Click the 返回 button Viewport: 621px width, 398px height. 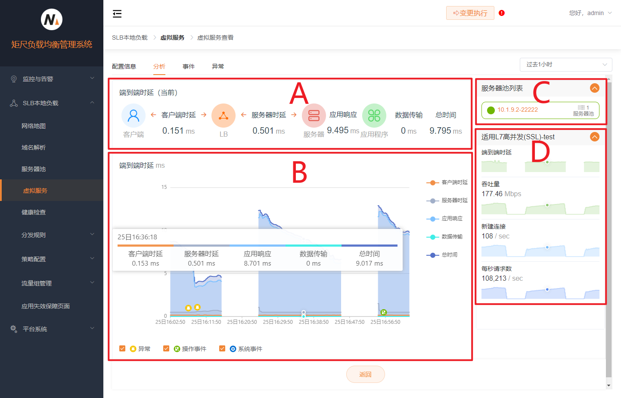[365, 374]
